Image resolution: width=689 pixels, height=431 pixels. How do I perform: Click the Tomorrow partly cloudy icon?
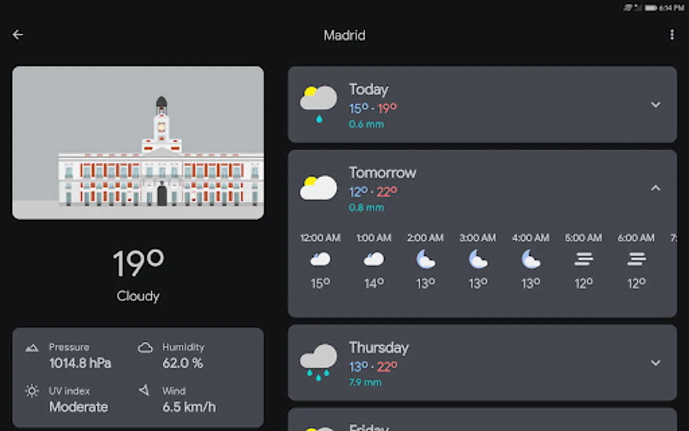(x=318, y=187)
